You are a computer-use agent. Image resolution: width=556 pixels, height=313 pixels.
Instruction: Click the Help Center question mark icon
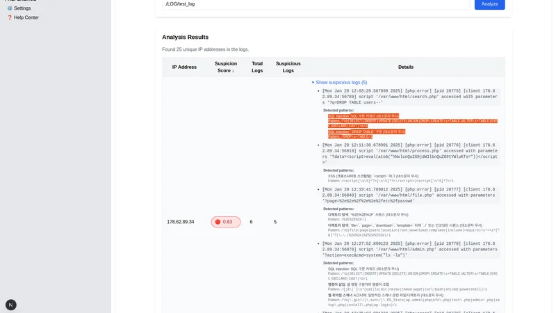[10, 17]
